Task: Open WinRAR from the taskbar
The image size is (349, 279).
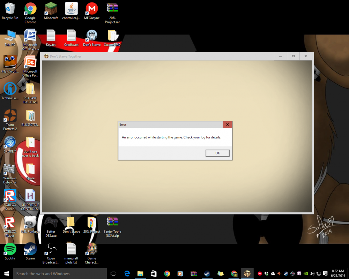Action: 194,273
